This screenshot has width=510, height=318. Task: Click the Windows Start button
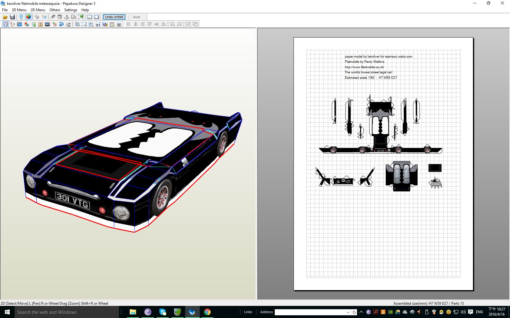pos(7,312)
